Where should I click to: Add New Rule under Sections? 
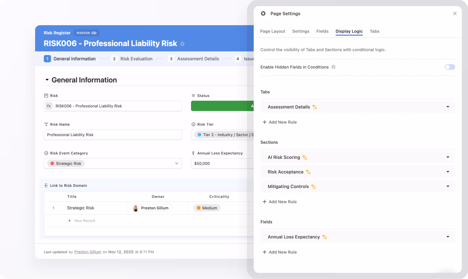(x=280, y=202)
